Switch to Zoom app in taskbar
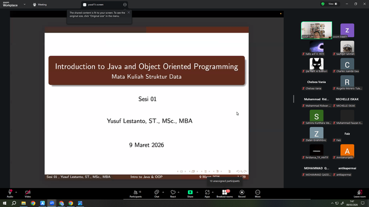Viewport: 369px width, 207px height. (52, 203)
